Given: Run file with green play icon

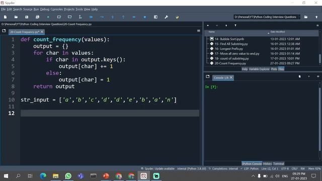Looking at the screenshot, I should (48, 17).
